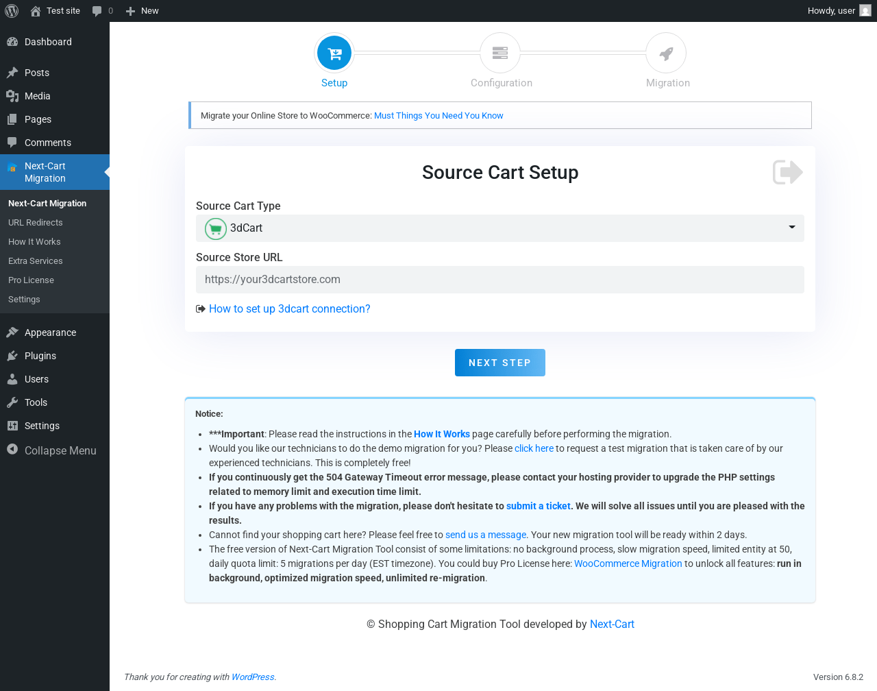Click New in the admin bar
Image resolution: width=877 pixels, height=691 pixels.
pyautogui.click(x=142, y=11)
